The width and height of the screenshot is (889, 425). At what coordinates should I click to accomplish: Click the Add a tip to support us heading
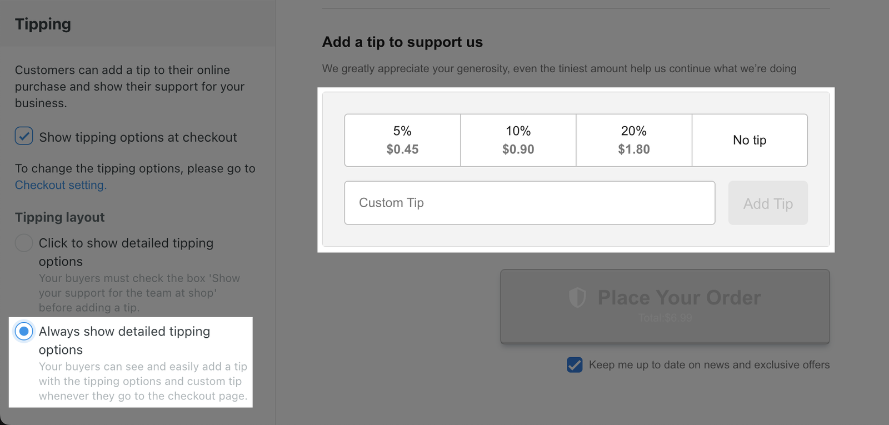click(x=402, y=42)
